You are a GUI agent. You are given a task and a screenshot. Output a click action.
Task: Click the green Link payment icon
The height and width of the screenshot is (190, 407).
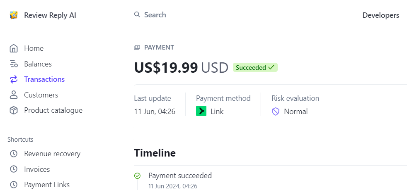click(201, 112)
